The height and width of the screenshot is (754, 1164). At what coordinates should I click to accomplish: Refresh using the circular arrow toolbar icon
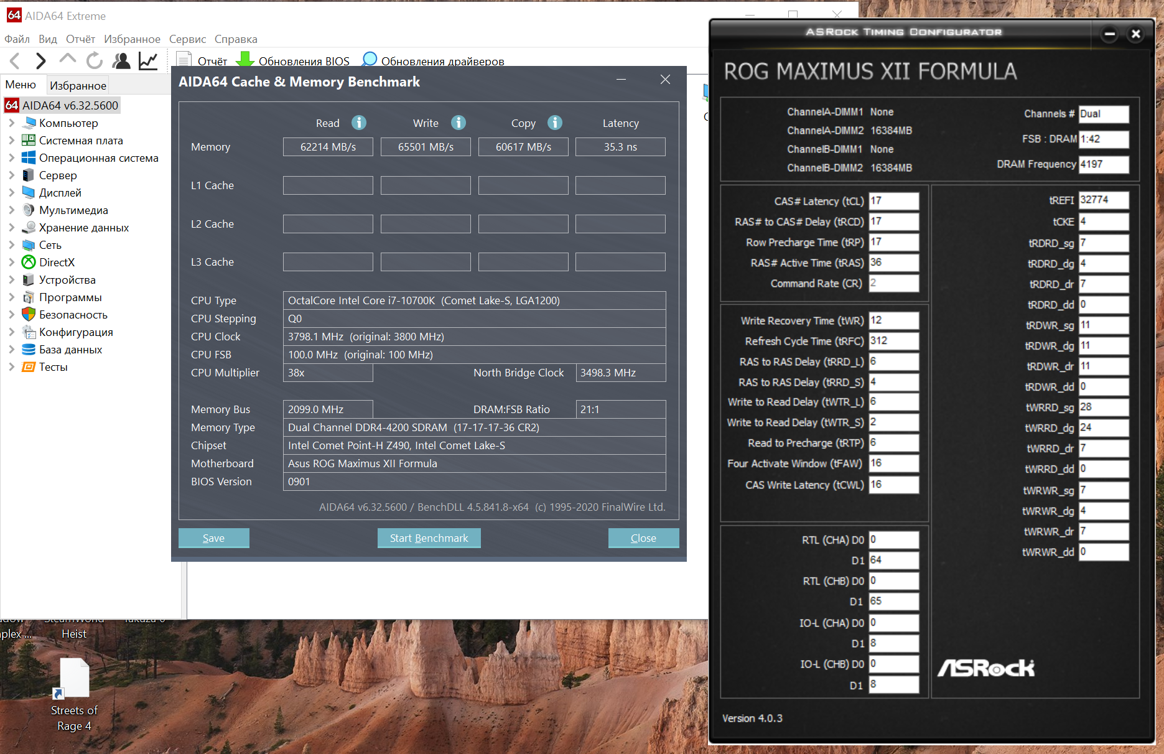95,61
